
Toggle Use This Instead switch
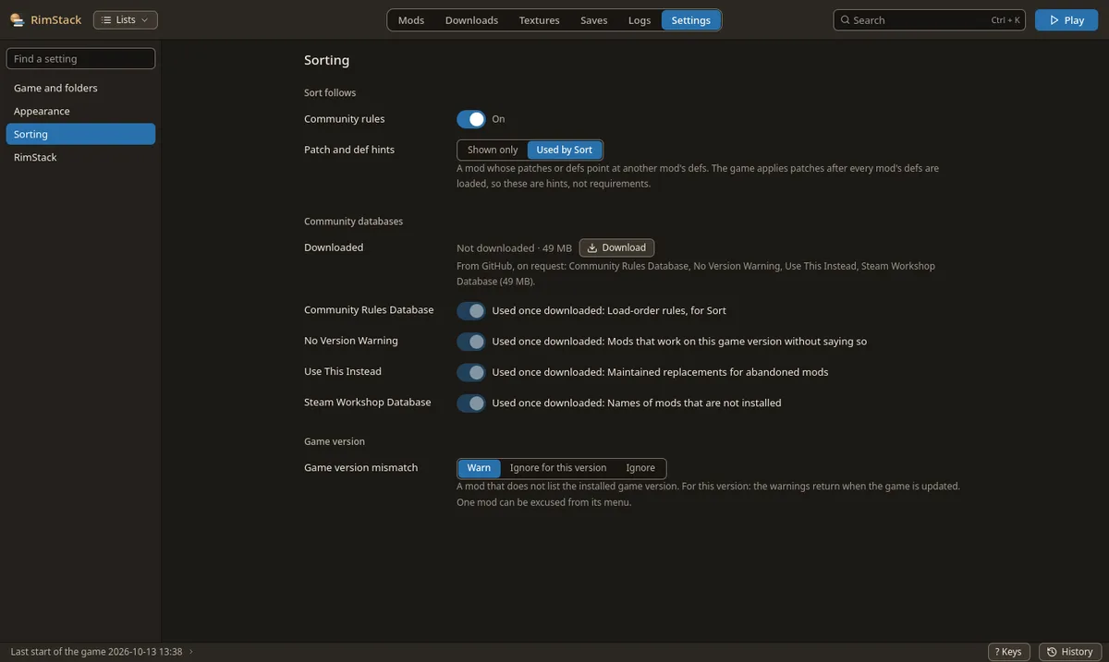click(x=471, y=372)
